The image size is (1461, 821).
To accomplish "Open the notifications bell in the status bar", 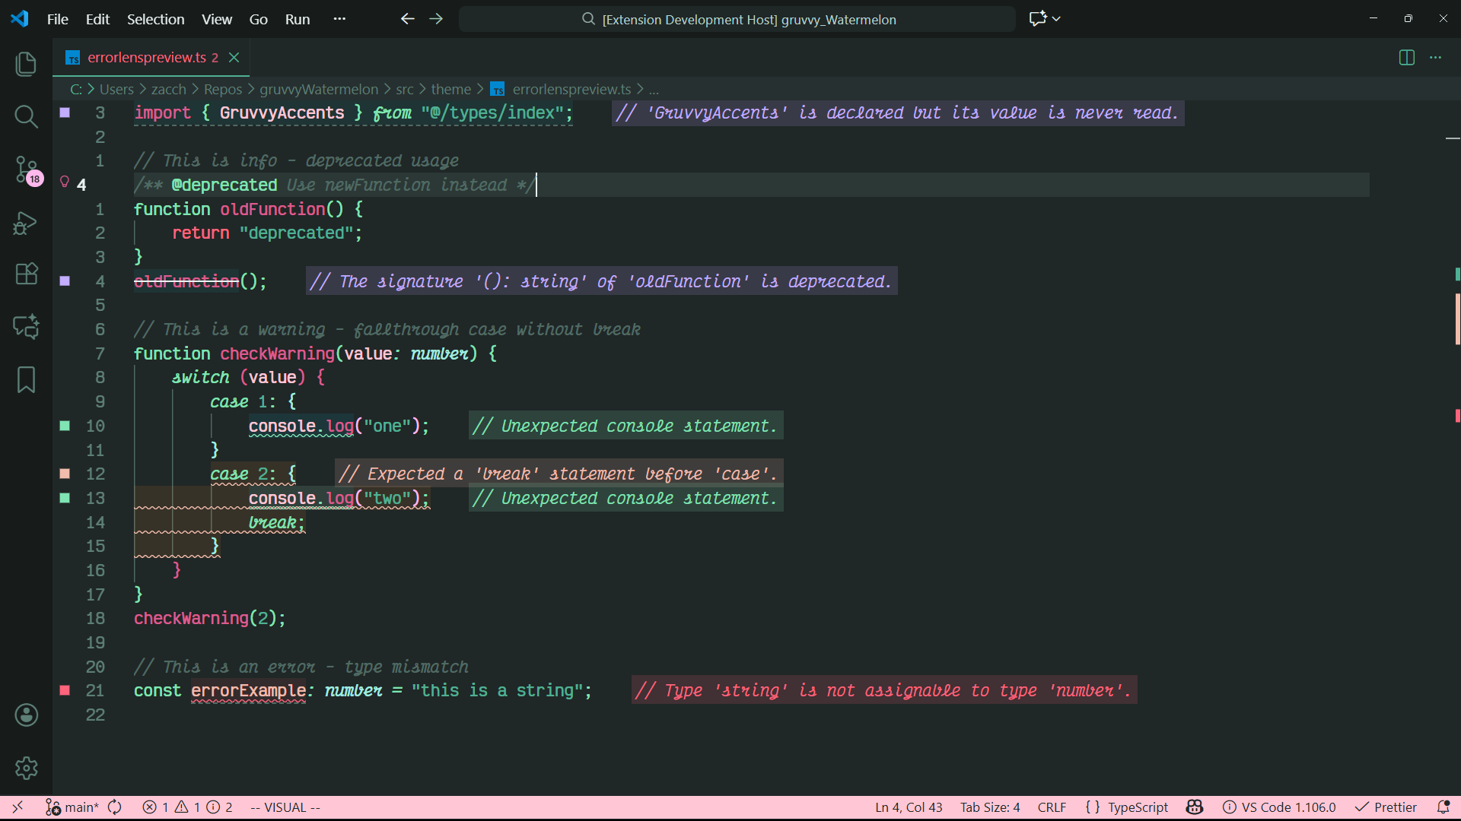I will (x=1443, y=807).
